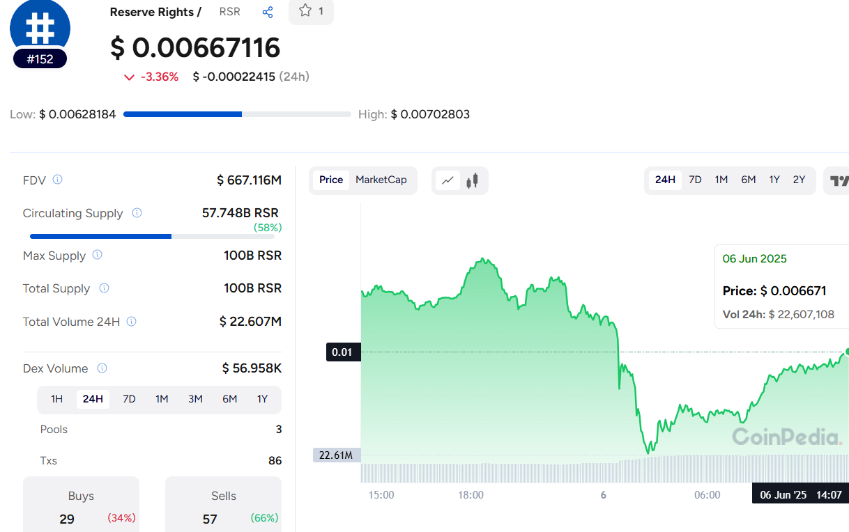The height and width of the screenshot is (532, 849).
Task: Click the share icon beside RSR
Action: (x=268, y=13)
